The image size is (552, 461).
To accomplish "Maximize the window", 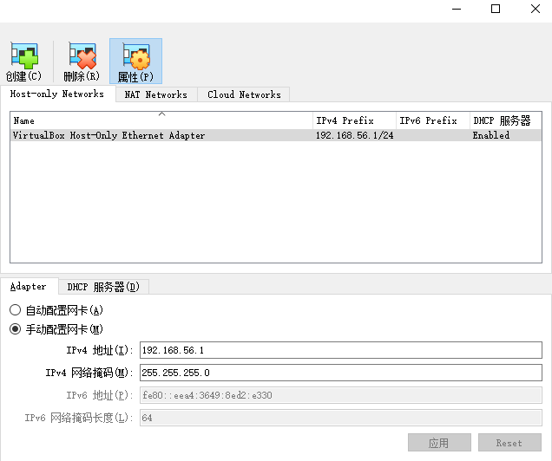I will (496, 9).
